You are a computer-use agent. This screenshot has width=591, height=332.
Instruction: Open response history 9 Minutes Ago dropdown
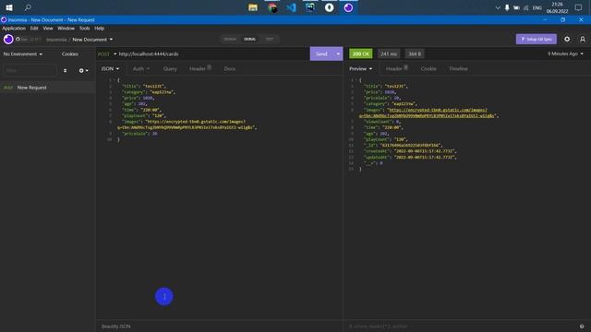coord(565,53)
